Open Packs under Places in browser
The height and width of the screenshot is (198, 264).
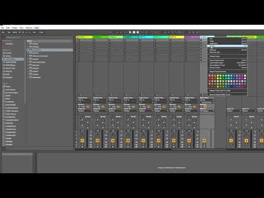[8, 86]
